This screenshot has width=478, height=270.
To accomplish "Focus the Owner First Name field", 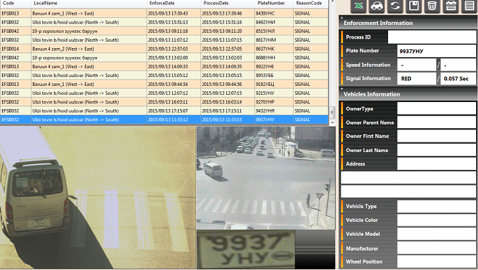I will (436, 137).
